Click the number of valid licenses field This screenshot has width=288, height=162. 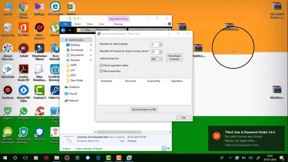pyautogui.click(x=155, y=45)
